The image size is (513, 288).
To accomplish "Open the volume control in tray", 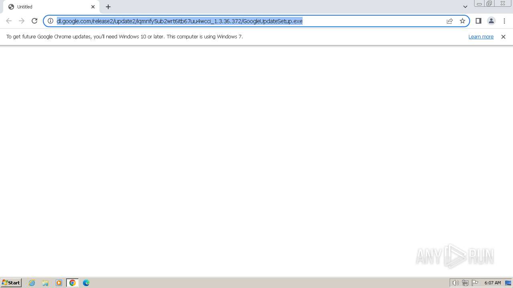I will [455, 283].
